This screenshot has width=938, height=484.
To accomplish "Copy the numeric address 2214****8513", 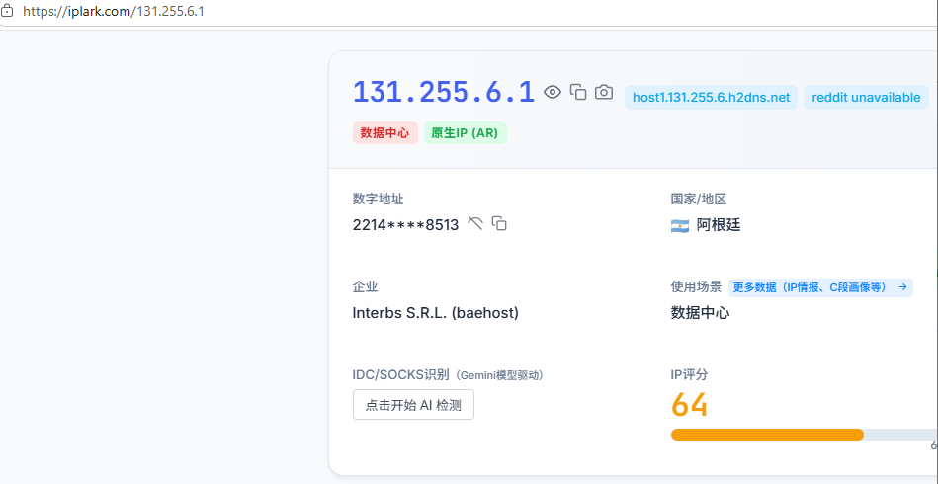I will tap(499, 224).
